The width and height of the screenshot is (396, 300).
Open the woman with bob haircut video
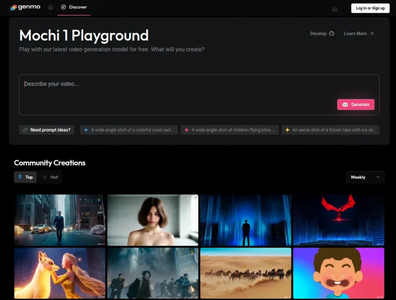(x=153, y=220)
